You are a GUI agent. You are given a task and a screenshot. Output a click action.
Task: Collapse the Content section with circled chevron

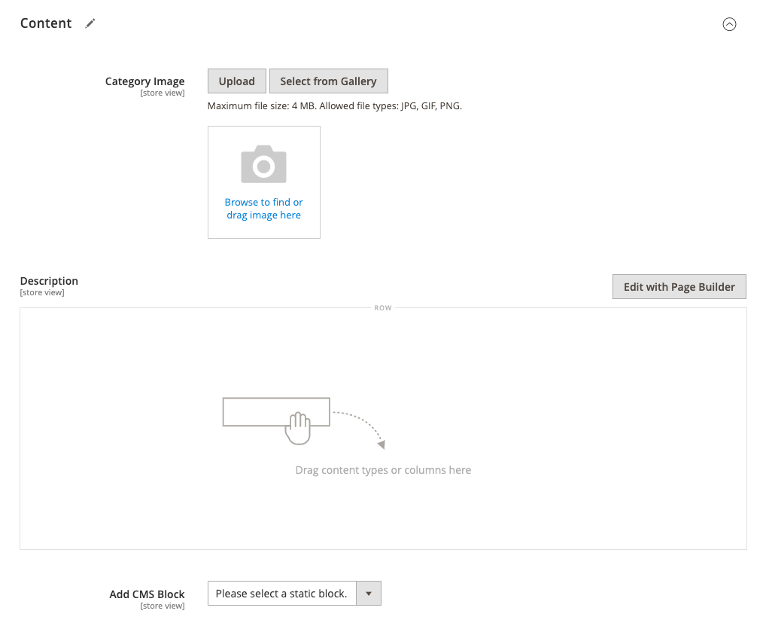[x=729, y=24]
